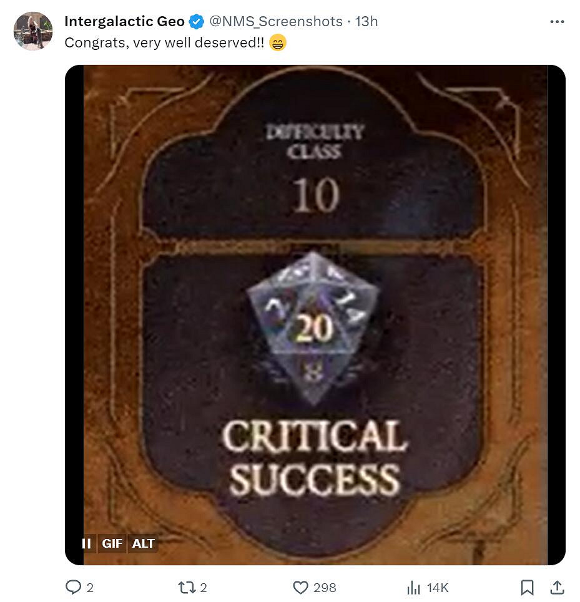Viewport: 580px width, 602px height.
Task: Click the GIF label badge
Action: [112, 543]
